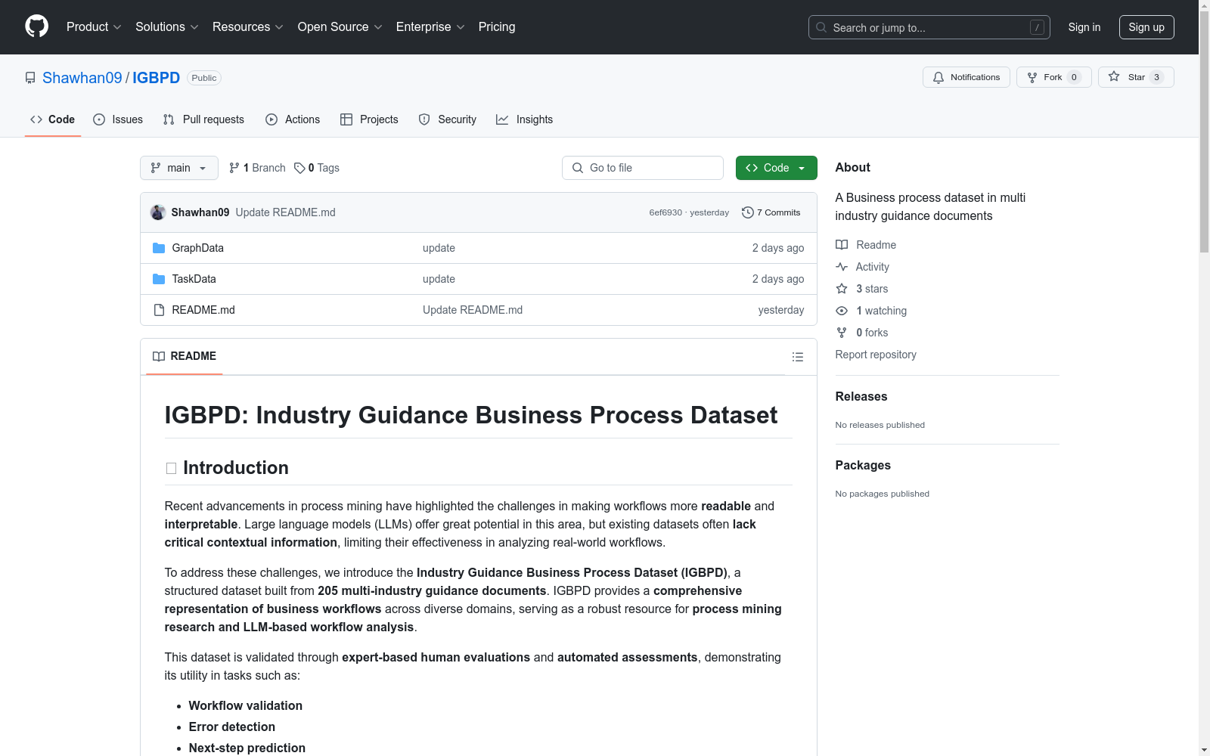Click Sign in

(x=1084, y=27)
